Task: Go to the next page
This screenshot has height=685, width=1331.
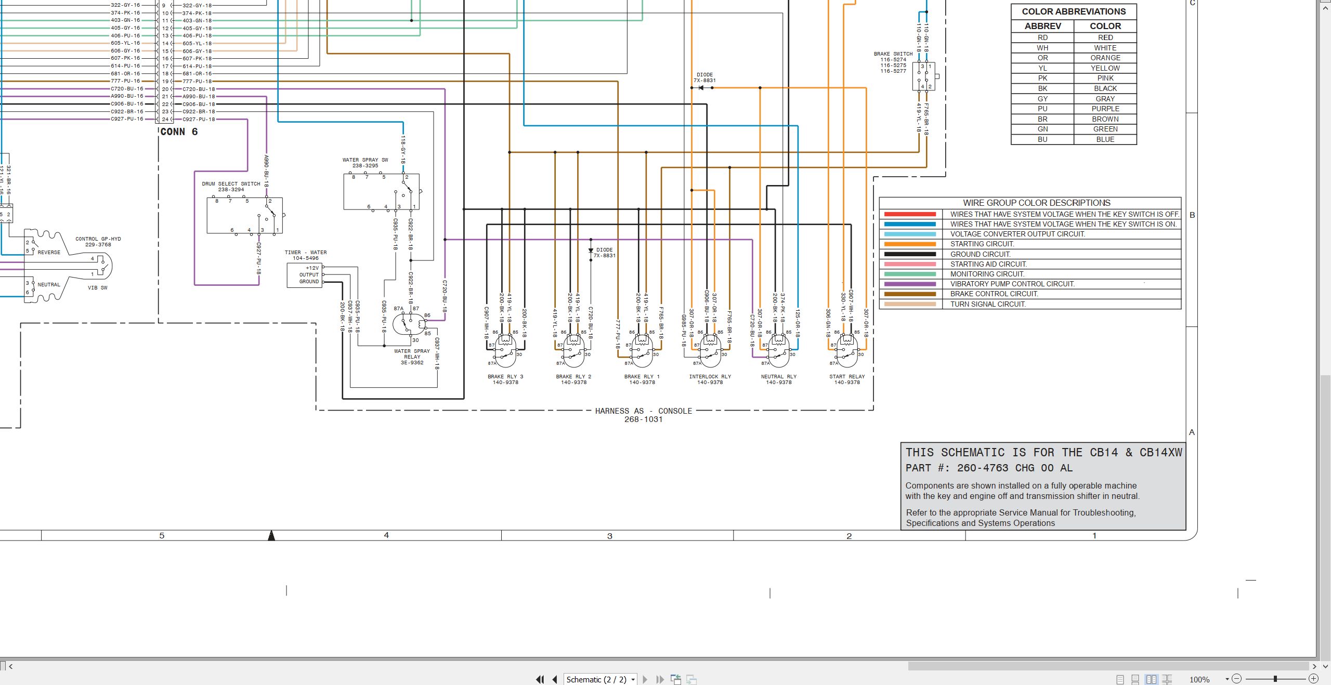Action: point(645,679)
